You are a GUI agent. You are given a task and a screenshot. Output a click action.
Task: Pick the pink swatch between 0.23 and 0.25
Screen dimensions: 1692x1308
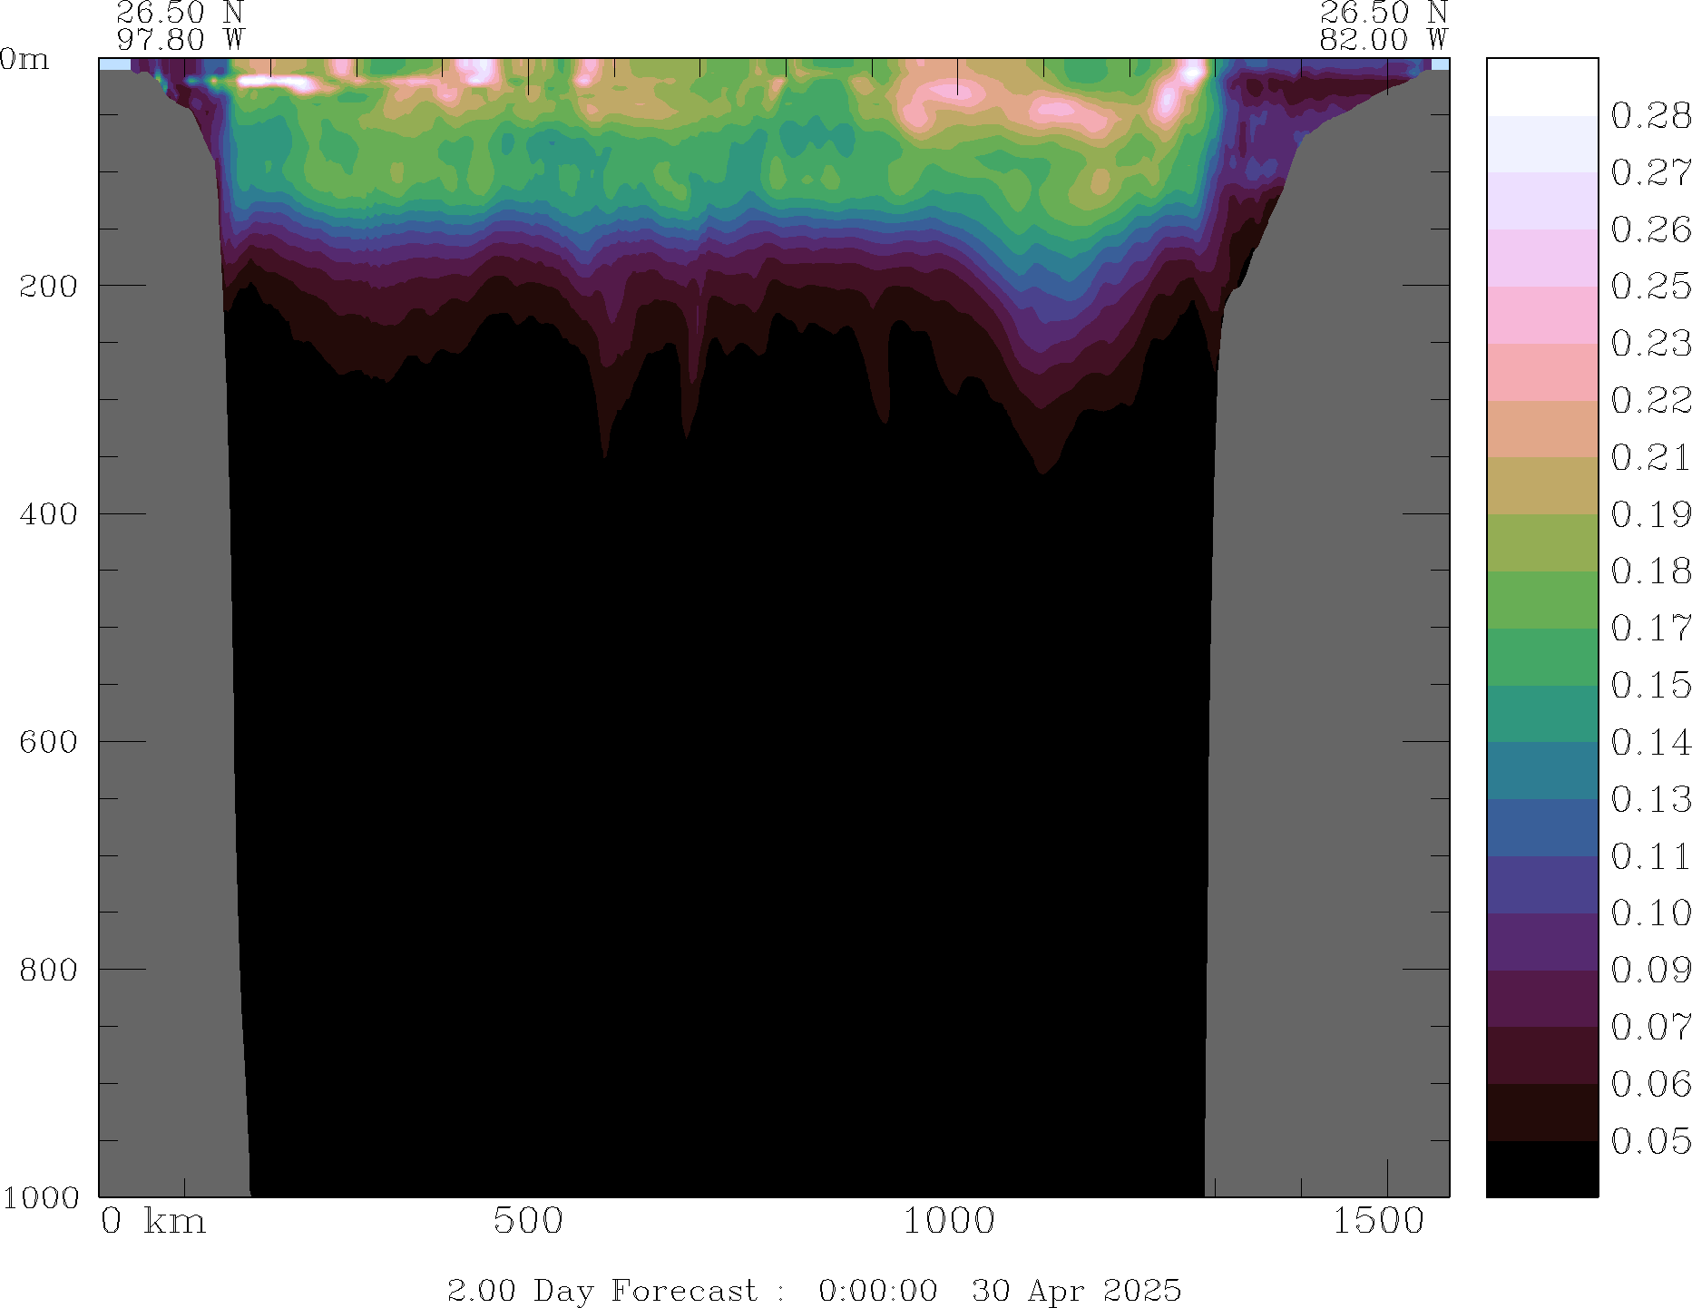(1541, 315)
